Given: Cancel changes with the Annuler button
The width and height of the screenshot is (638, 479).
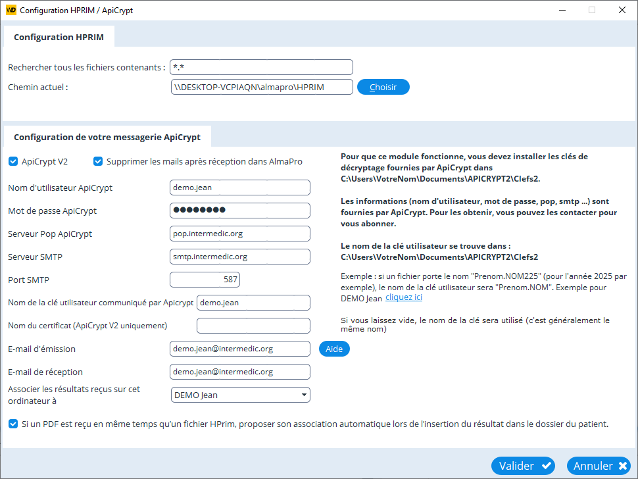Looking at the screenshot, I should pos(599,466).
